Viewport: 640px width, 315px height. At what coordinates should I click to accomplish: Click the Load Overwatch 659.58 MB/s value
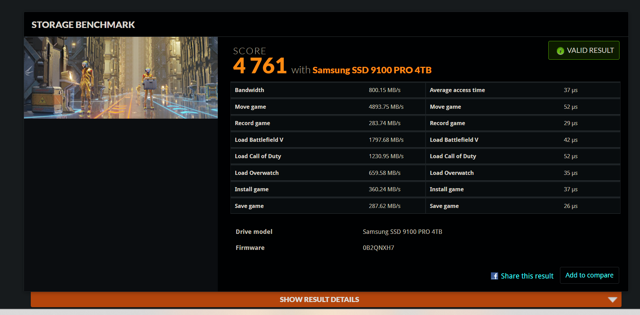tap(384, 173)
